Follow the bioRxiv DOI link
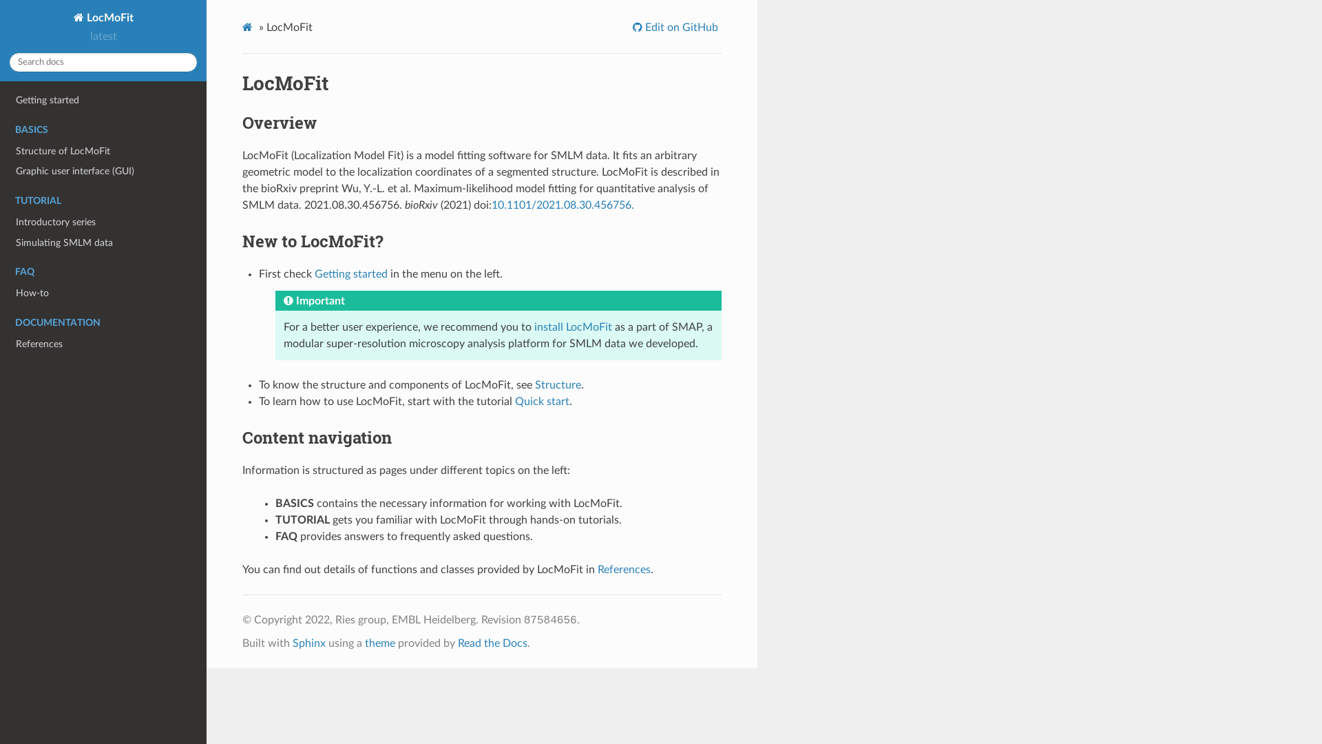Viewport: 1322px width, 744px height. click(563, 205)
